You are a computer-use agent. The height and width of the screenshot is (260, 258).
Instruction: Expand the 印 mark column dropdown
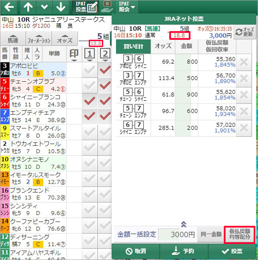[x=74, y=55]
